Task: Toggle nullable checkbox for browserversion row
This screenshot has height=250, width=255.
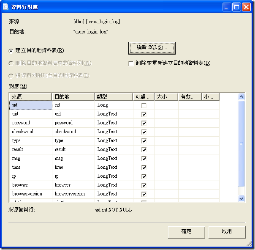Action: click(144, 194)
